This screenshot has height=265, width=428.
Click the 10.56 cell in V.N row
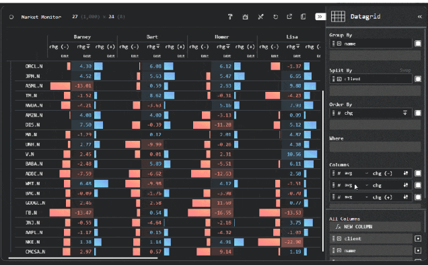tap(292, 154)
